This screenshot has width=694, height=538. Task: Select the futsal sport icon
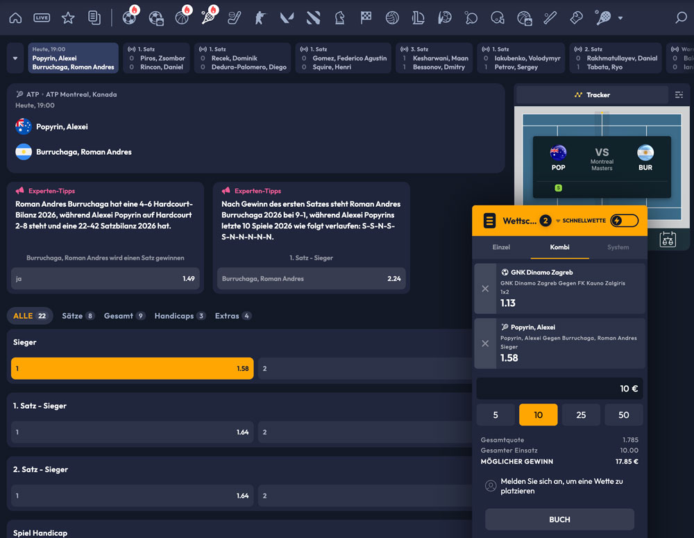pyautogui.click(x=445, y=18)
